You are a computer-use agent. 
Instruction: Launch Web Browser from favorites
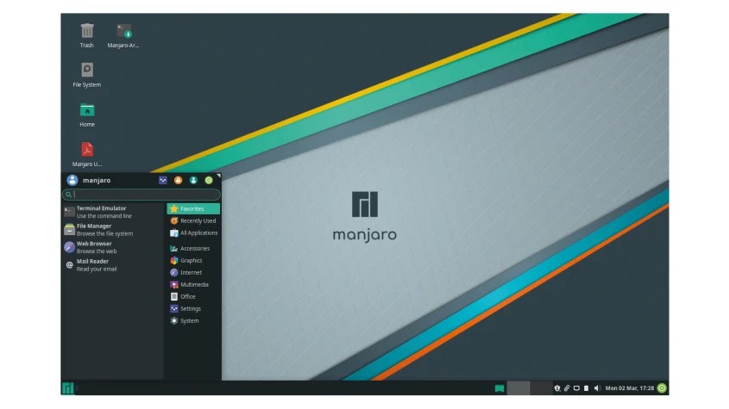pyautogui.click(x=113, y=247)
